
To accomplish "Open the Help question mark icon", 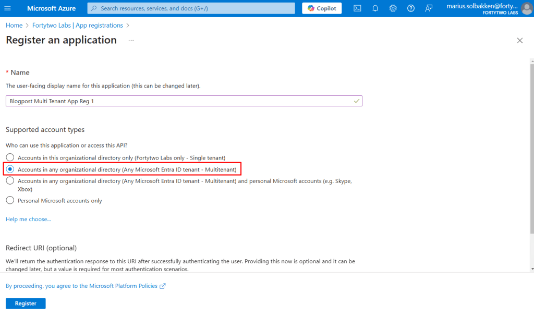I will [411, 8].
